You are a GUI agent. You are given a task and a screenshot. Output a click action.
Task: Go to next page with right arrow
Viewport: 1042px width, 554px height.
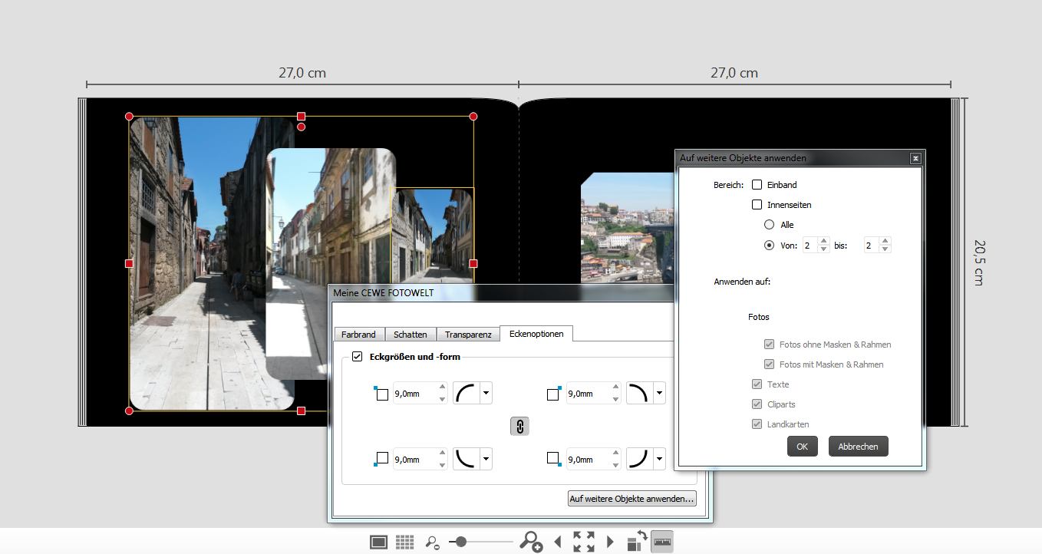pyautogui.click(x=610, y=542)
